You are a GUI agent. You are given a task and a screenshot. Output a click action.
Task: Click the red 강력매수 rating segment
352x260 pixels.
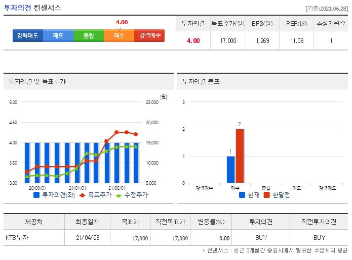coord(149,35)
